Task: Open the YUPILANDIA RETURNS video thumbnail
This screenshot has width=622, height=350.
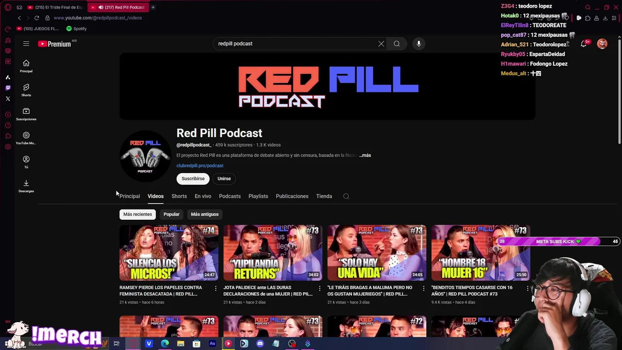Action: [x=273, y=253]
